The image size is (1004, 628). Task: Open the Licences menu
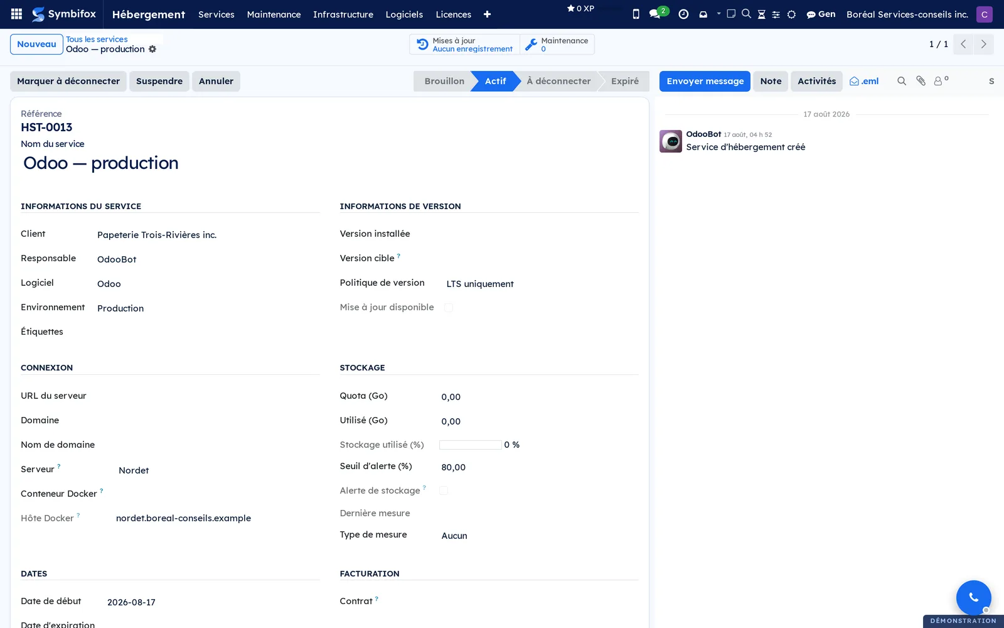pyautogui.click(x=454, y=14)
